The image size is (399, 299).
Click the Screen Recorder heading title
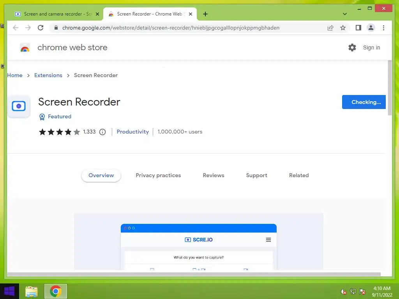pos(79,102)
